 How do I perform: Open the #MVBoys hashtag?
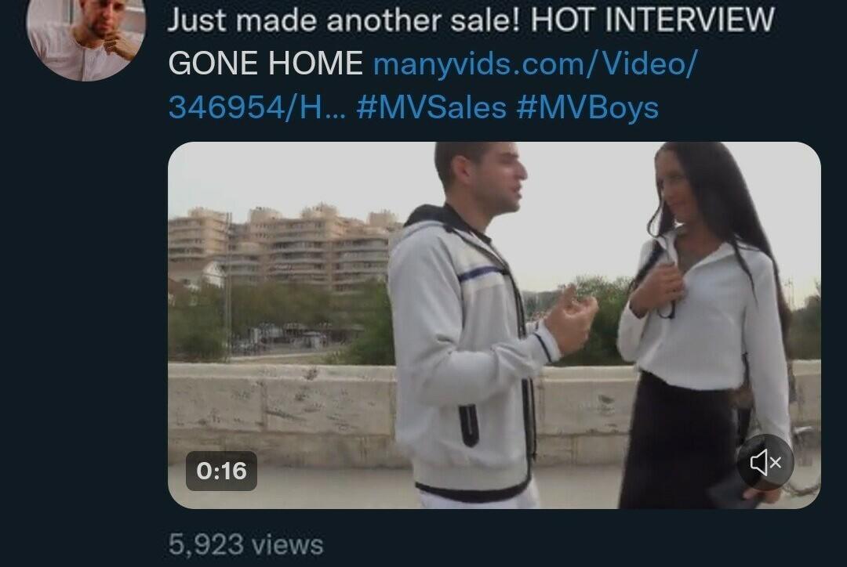587,107
